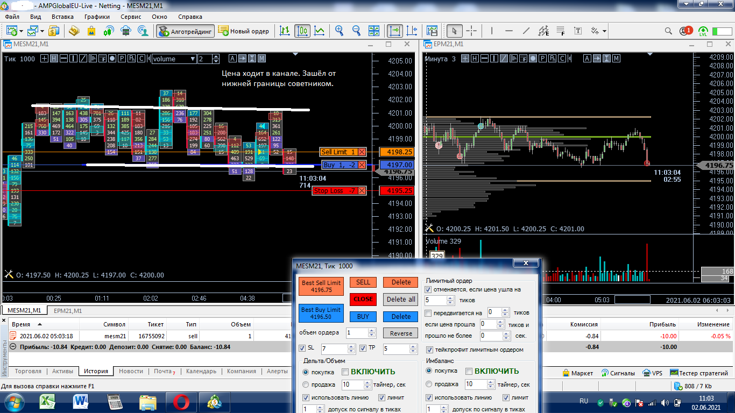
Task: Expand the Market Watch button dropdown arrow
Action: [43, 31]
